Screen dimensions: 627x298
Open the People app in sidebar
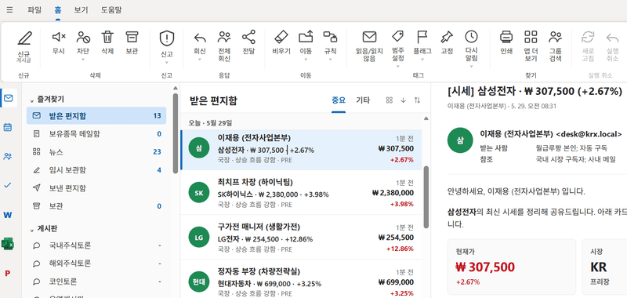tap(8, 156)
